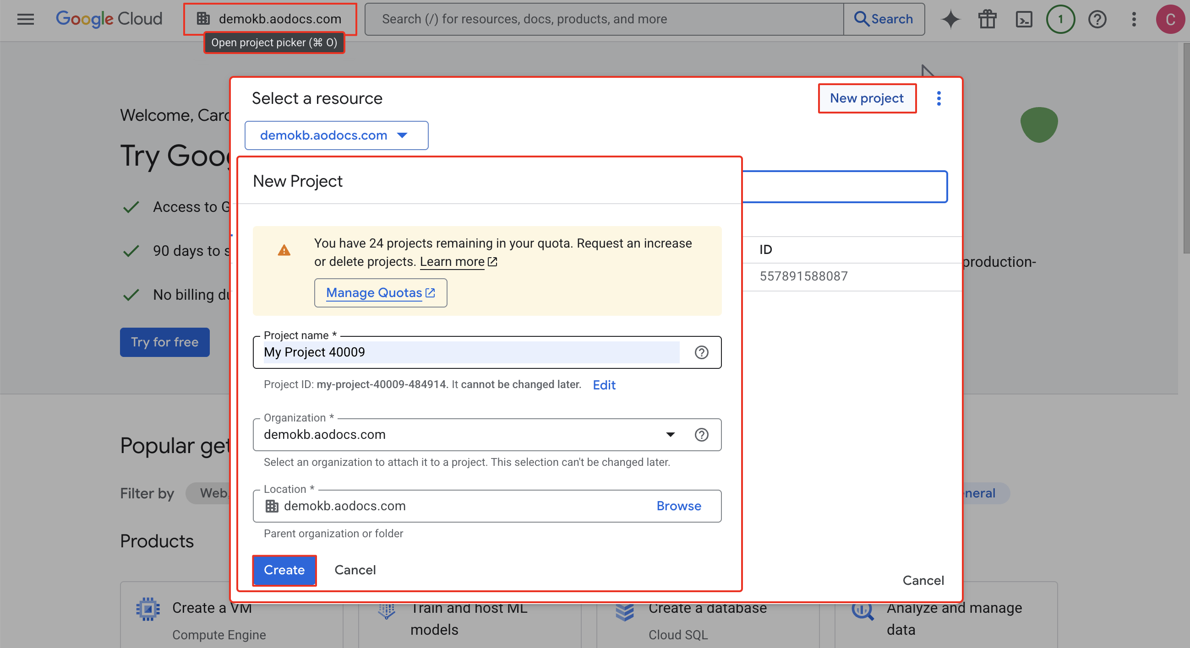Screen dimensions: 1190x648
Task: Click Edit next to Project ID
Action: 604,385
